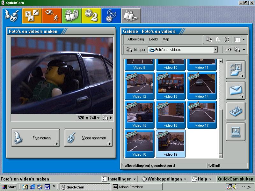Click the delete X icon in gallery

pyautogui.click(x=227, y=39)
